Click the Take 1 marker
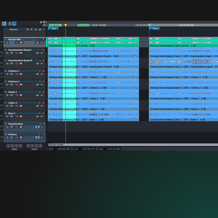This screenshot has height=218, width=218. click(x=53, y=28)
